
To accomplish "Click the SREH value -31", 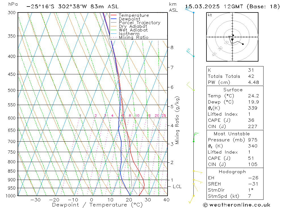I will (252, 184).
